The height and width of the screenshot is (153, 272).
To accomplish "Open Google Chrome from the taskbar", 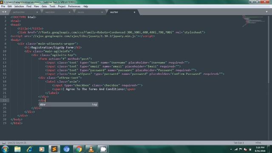I will point(79,149).
